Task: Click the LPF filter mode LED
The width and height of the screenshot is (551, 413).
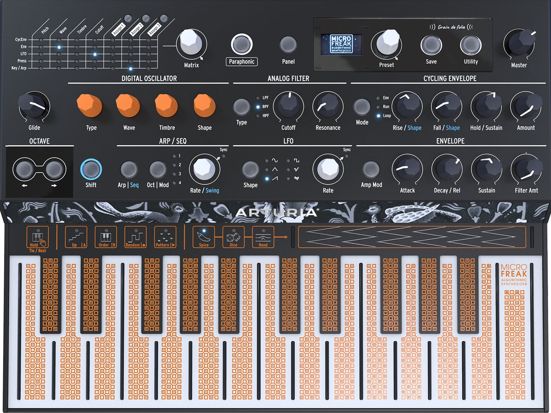Action: point(258,98)
